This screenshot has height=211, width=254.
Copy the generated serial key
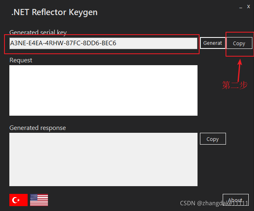(239, 43)
